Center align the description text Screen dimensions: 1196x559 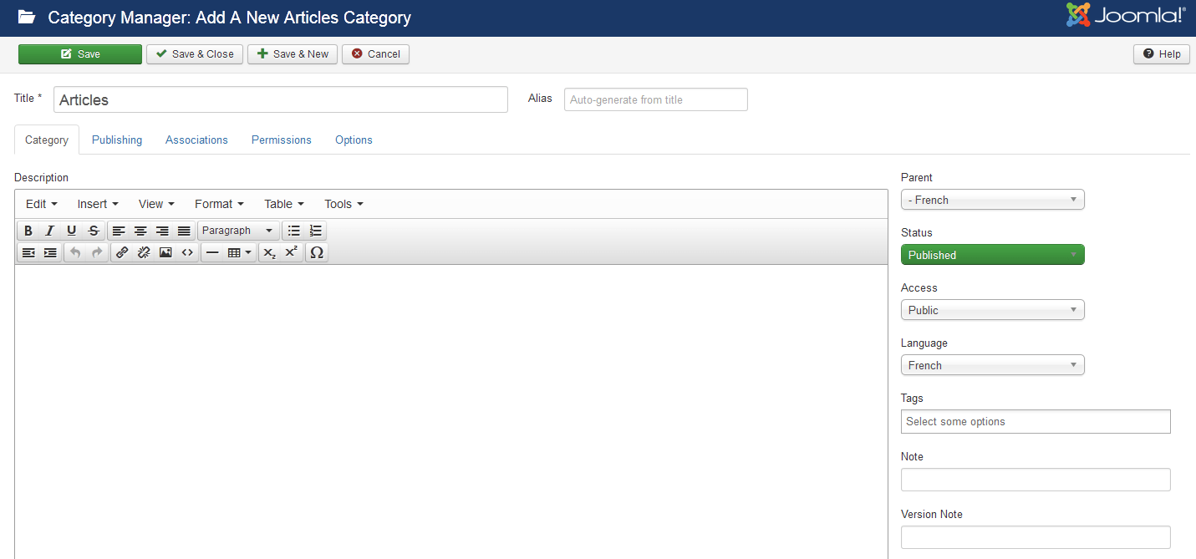[x=140, y=231]
